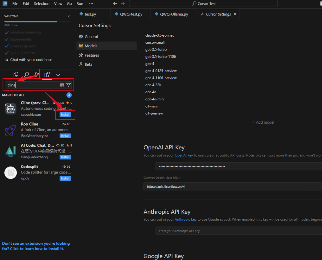Image resolution: width=322 pixels, height=260 pixels.
Task: Open the Selection menu
Action: (x=41, y=4)
